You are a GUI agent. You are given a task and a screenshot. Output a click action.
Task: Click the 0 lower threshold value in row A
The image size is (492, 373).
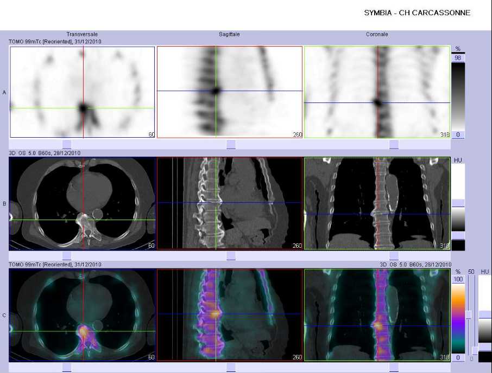[458, 134]
